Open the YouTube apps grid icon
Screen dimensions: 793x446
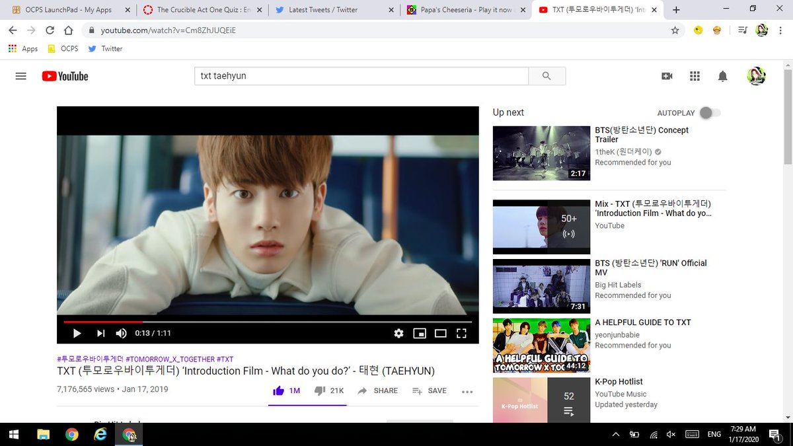[695, 76]
